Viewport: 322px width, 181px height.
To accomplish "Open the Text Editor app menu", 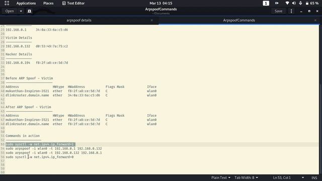I will [x=73, y=4].
